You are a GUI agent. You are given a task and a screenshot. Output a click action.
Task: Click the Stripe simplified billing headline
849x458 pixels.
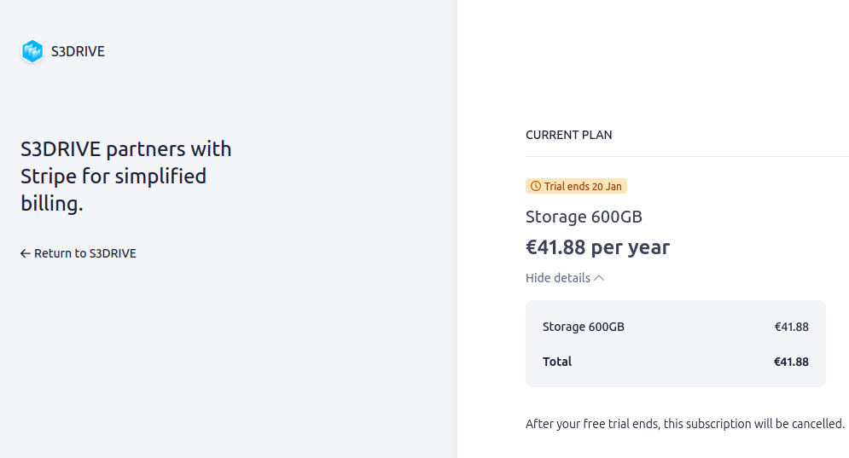coord(126,176)
